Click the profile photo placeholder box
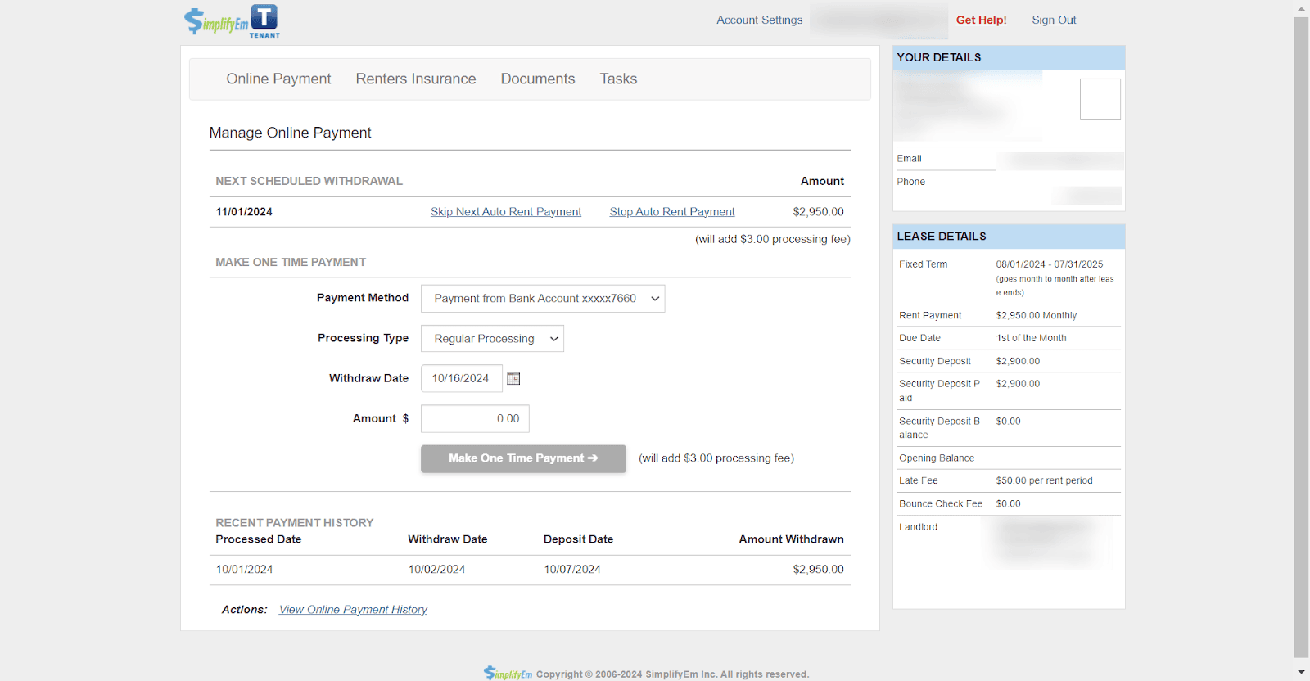This screenshot has width=1310, height=681. point(1100,99)
